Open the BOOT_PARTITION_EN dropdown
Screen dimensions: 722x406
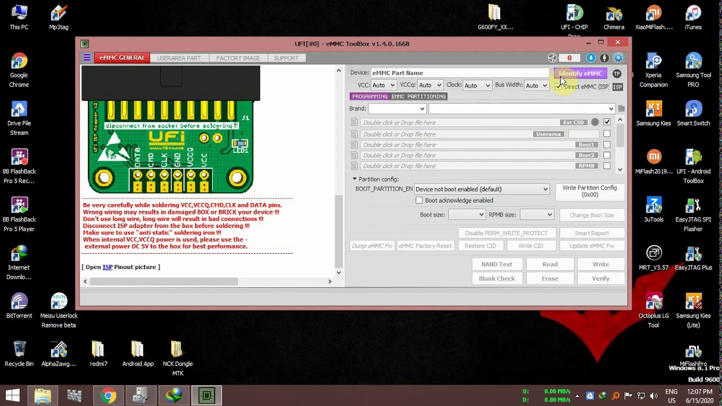pos(482,189)
